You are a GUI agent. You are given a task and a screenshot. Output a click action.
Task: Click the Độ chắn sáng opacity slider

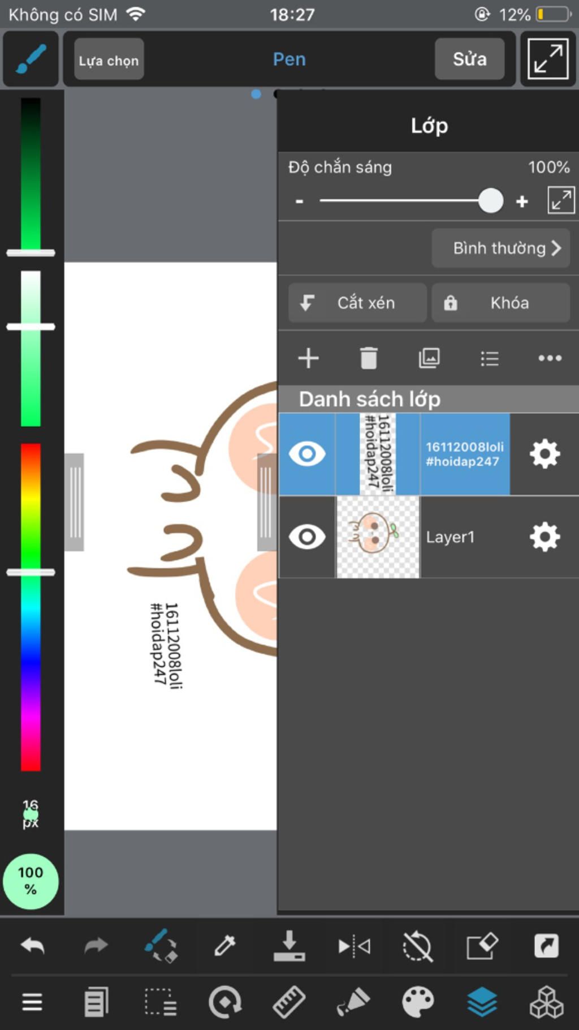411,200
